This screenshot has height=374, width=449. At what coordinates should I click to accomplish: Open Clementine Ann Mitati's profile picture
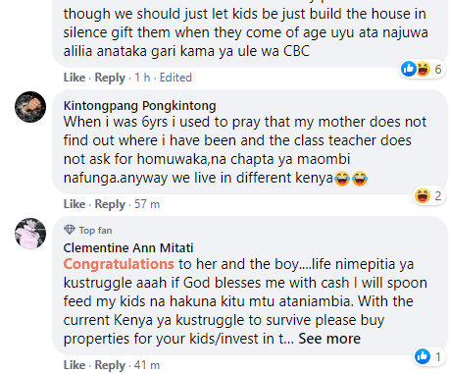tap(30, 234)
